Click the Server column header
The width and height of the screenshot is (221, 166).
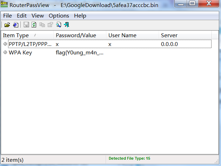coord(185,35)
